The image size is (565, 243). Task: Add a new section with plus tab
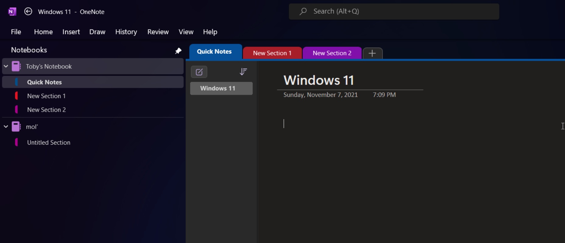(x=372, y=53)
